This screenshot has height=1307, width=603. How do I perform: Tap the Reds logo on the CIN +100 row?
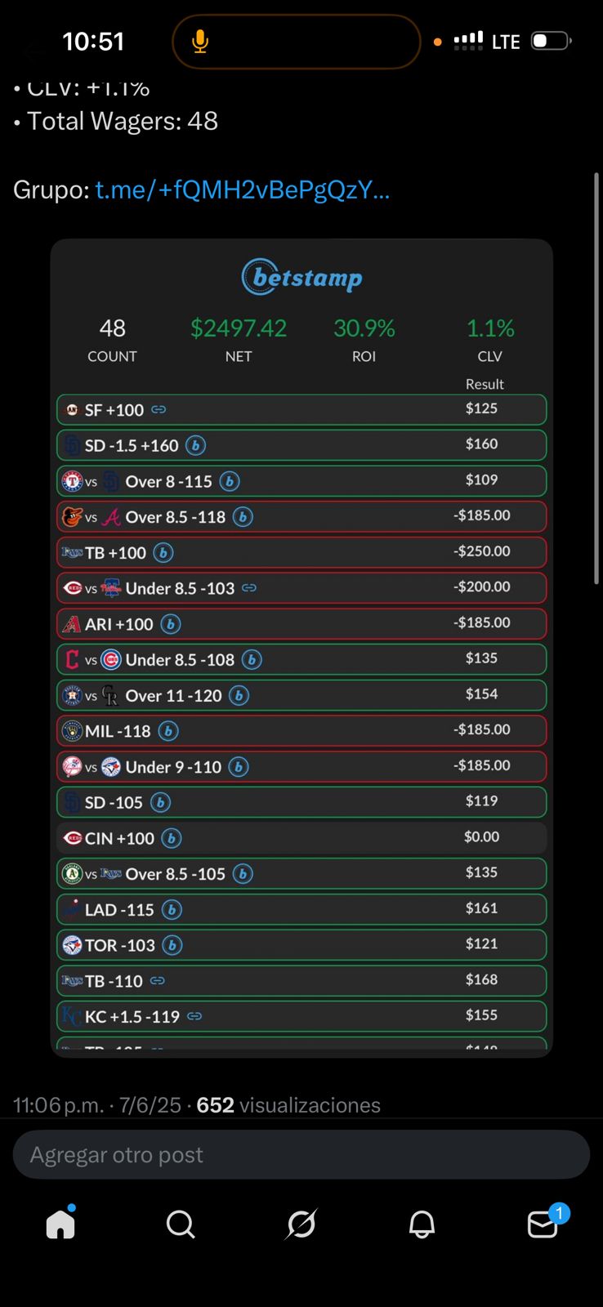(74, 838)
